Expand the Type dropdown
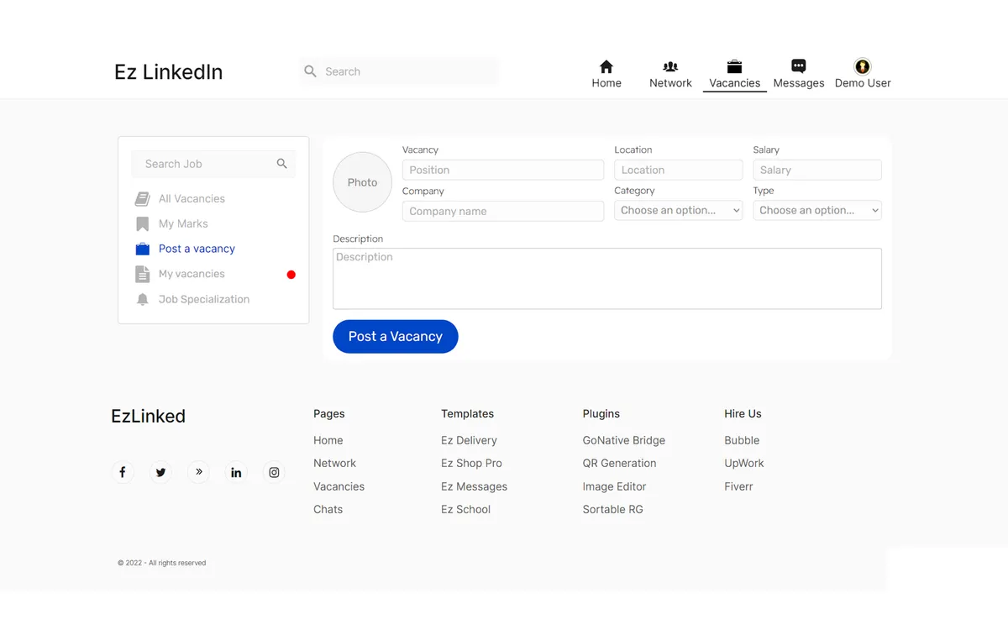Screen dimensions: 1008x630 (x=817, y=211)
